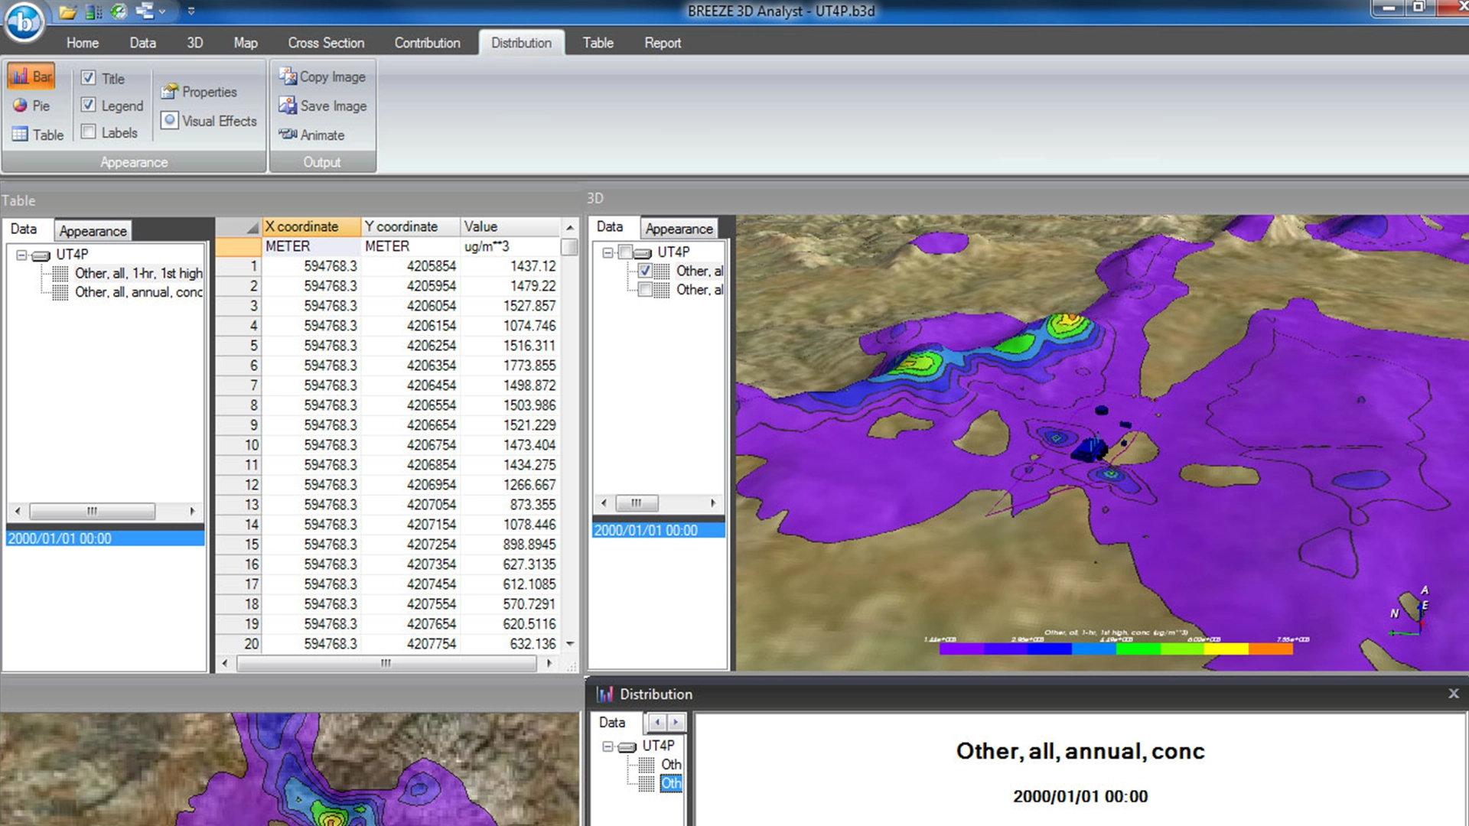Click the open folder icon in quick access toolbar
This screenshot has height=826, width=1469.
pos(67,11)
